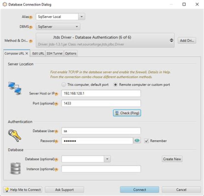
Task: Click the Password input field
Action: (x=97, y=141)
